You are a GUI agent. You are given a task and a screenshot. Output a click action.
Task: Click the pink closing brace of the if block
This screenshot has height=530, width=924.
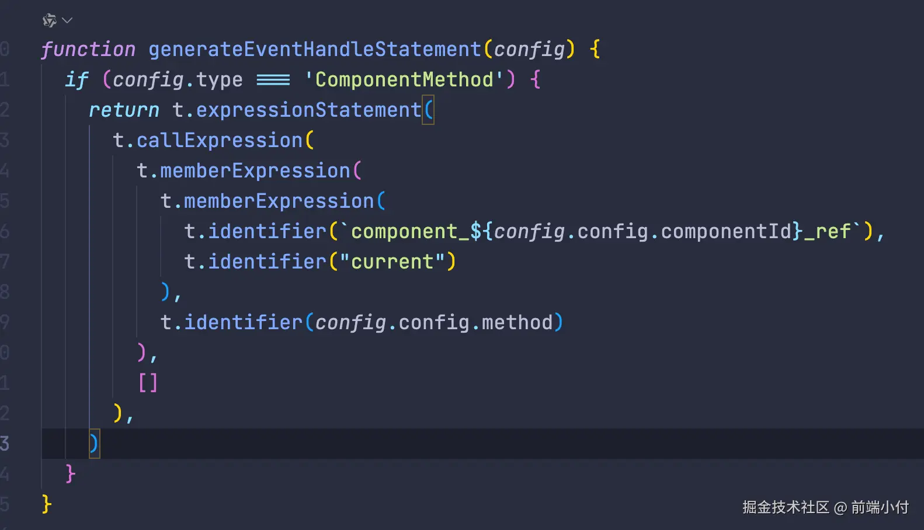[71, 474]
